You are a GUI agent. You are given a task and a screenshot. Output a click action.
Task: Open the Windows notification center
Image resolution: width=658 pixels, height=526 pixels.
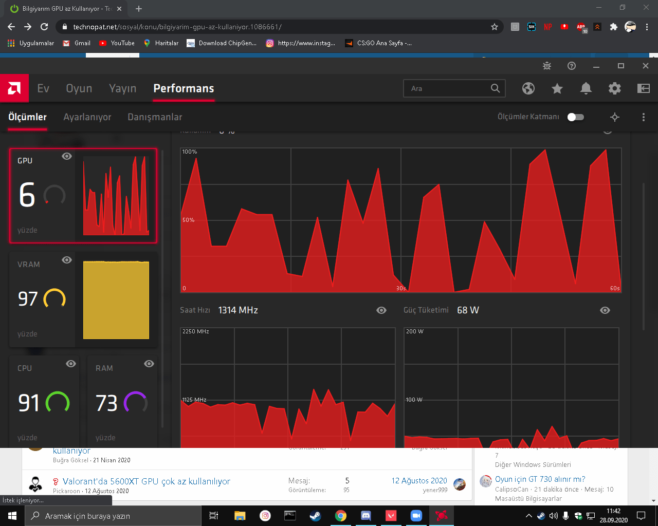coord(641,516)
